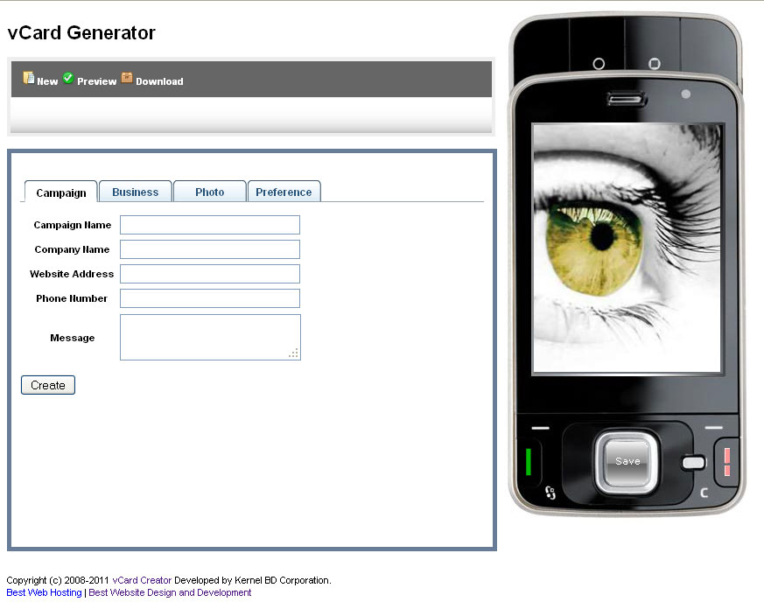Open the Best Web Hosting link
Viewport: 764px width, 609px height.
(x=44, y=592)
